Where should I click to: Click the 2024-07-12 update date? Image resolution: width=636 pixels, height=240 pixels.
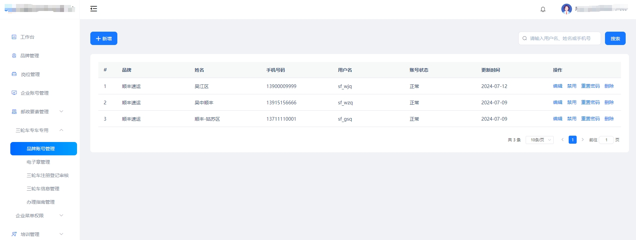click(x=494, y=86)
